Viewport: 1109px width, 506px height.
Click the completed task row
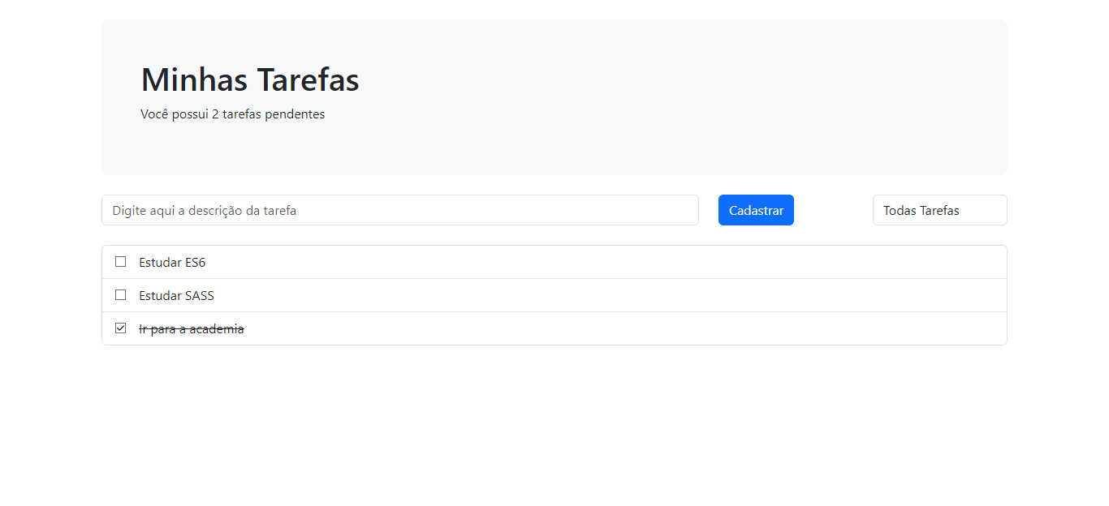(x=554, y=328)
